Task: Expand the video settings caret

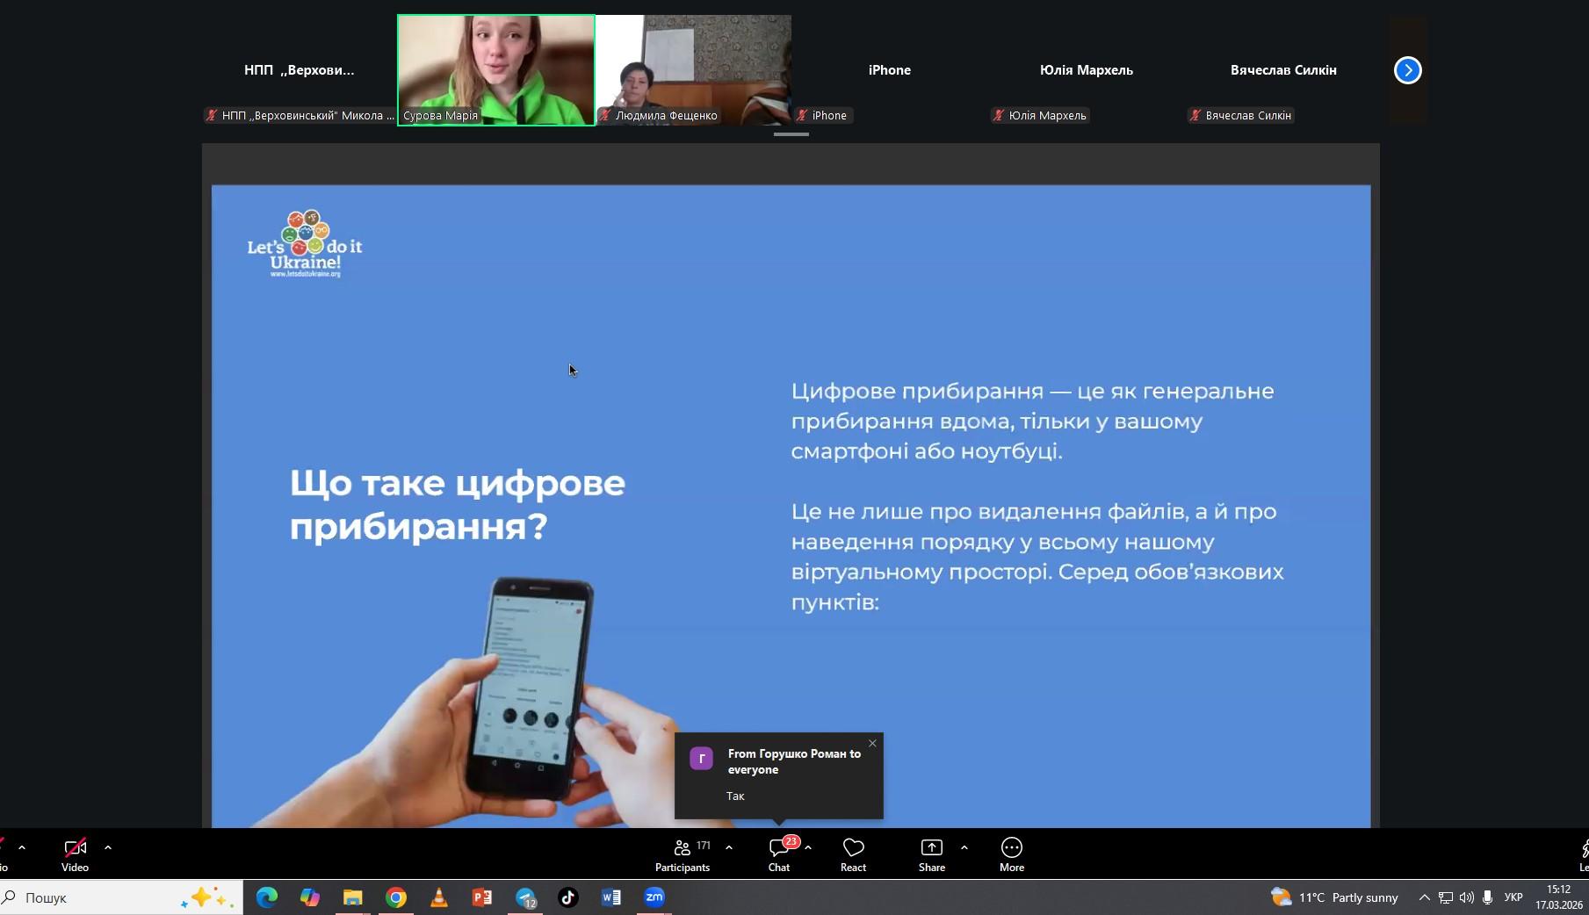Action: point(108,848)
